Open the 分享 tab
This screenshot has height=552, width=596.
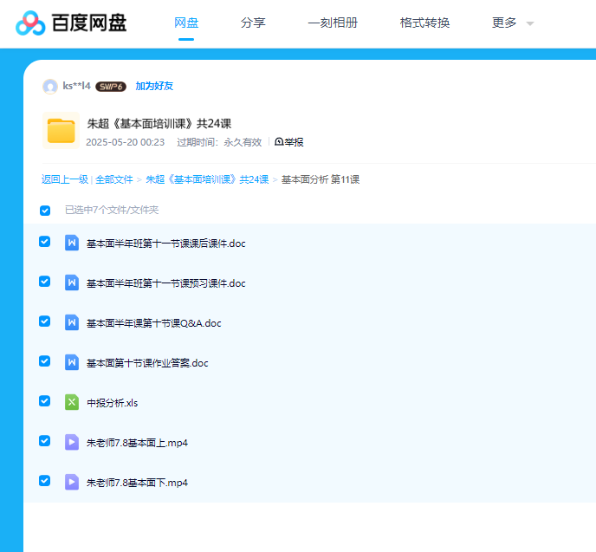253,23
